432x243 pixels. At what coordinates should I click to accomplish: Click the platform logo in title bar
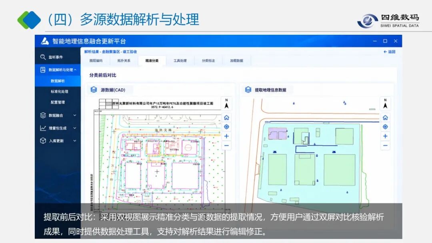[x=45, y=41]
